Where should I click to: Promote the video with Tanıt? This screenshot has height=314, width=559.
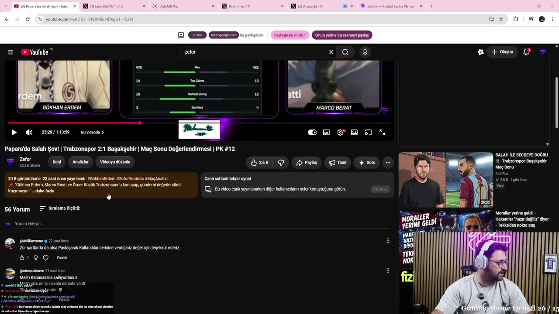click(338, 163)
